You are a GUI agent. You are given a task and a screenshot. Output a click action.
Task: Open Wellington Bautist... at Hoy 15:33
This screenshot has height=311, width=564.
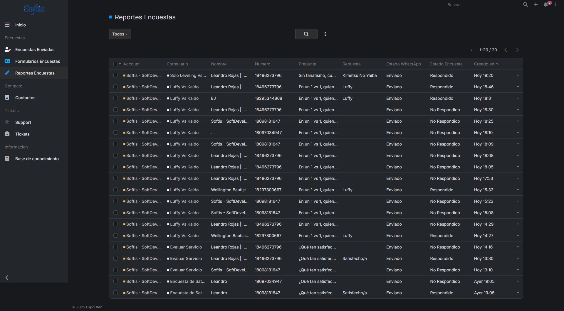point(230,190)
